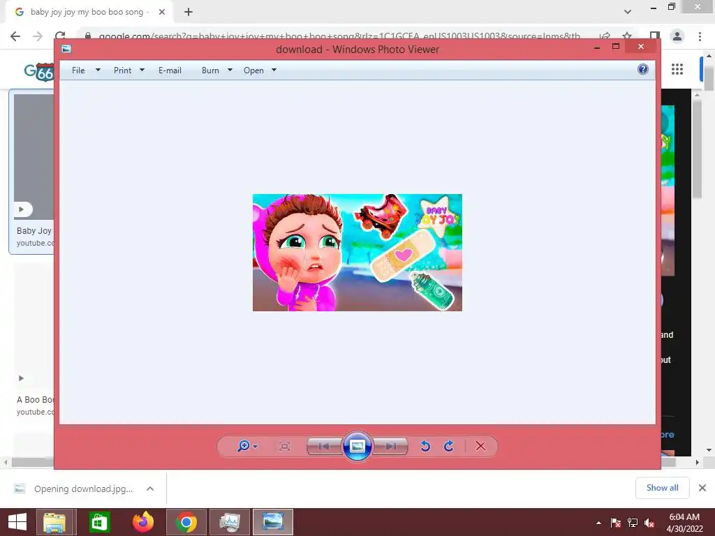The image size is (715, 536).
Task: Go back in Chrome browser
Action: pos(15,36)
